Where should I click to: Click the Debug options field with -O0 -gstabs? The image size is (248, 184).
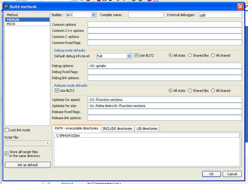click(165, 66)
